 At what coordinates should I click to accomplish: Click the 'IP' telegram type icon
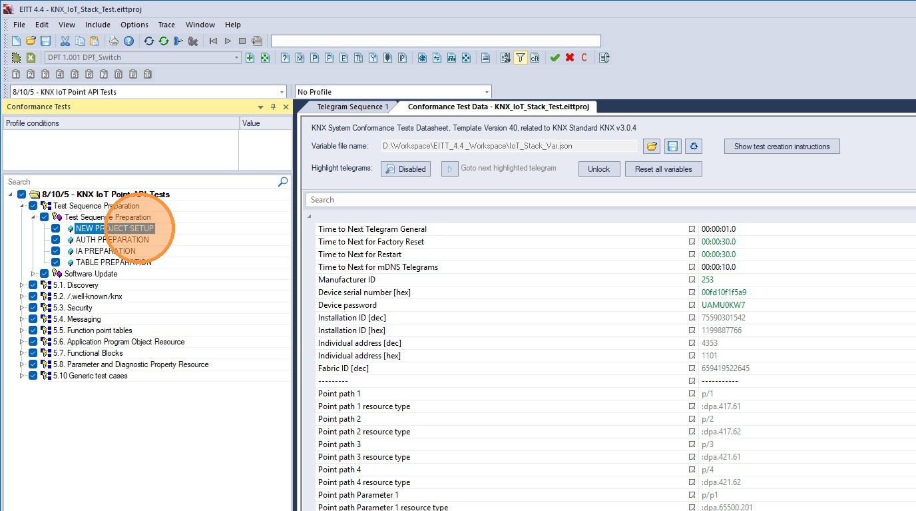coord(402,58)
